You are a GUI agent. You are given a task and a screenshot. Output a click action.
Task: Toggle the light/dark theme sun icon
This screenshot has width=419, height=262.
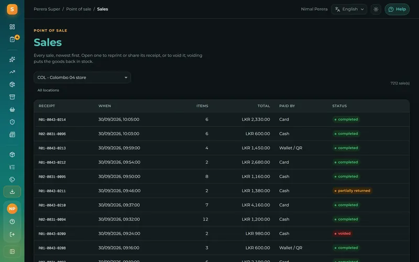click(376, 9)
